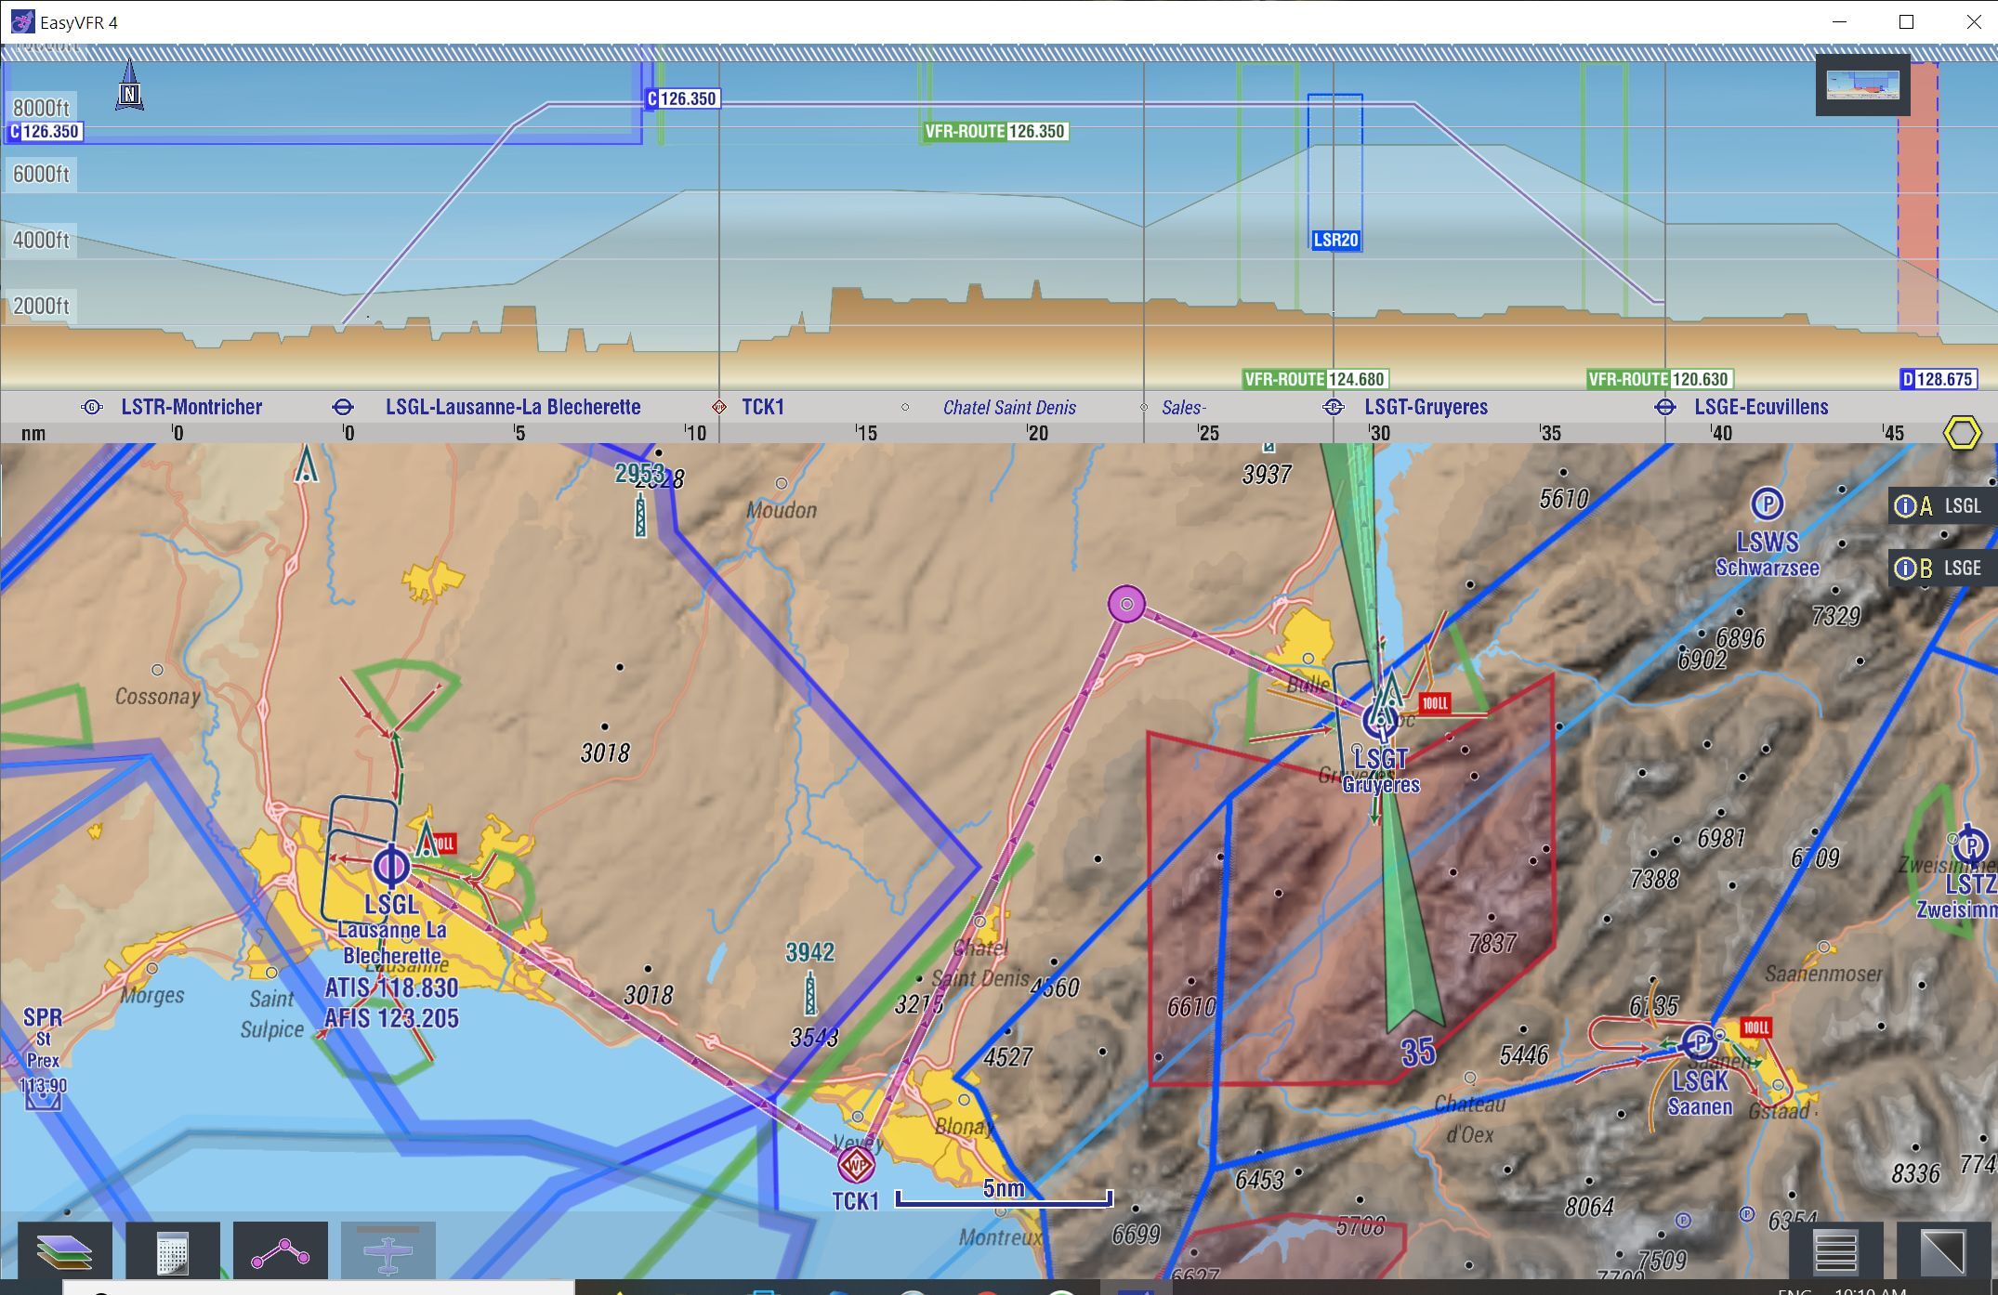Click the LSGK Saanen airport symbol
Viewport: 1998px width, 1295px height.
click(1699, 1042)
